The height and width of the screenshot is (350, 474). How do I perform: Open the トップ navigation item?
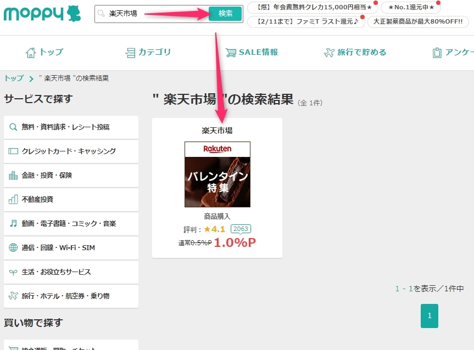pos(44,52)
